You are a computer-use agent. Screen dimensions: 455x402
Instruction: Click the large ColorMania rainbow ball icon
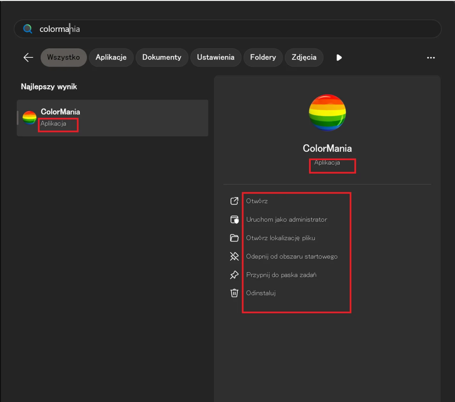[327, 112]
